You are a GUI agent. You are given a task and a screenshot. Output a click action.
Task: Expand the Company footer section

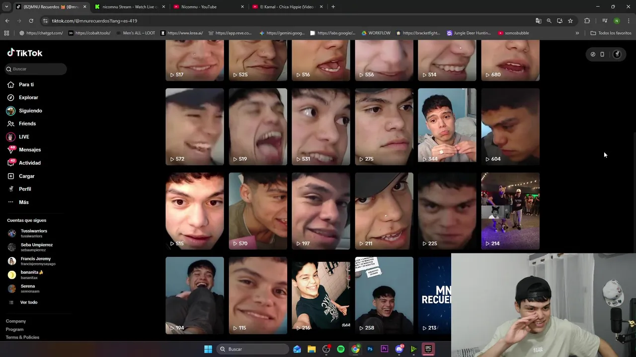click(x=16, y=321)
